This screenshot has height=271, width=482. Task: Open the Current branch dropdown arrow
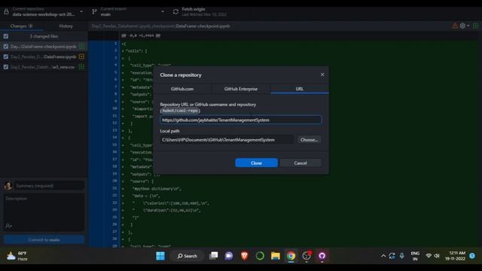click(x=163, y=12)
